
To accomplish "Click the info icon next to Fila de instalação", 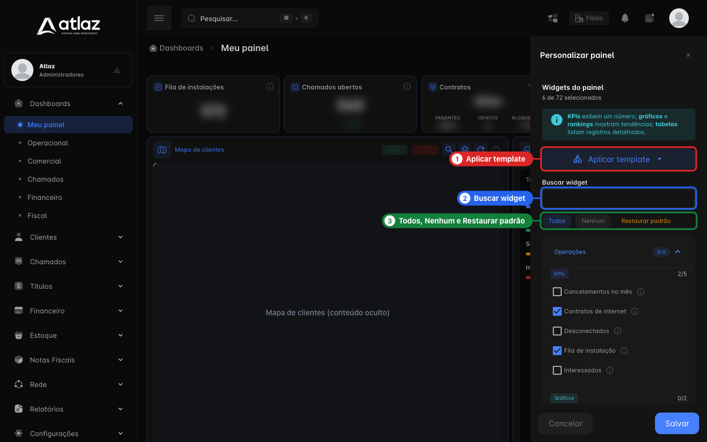I will 624,351.
